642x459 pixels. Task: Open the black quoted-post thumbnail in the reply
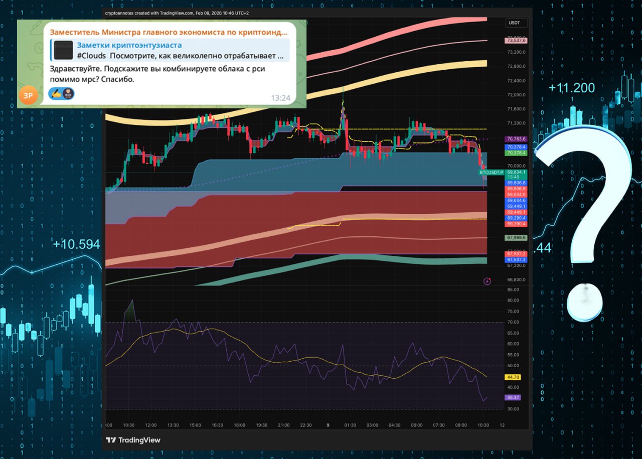pyautogui.click(x=64, y=51)
